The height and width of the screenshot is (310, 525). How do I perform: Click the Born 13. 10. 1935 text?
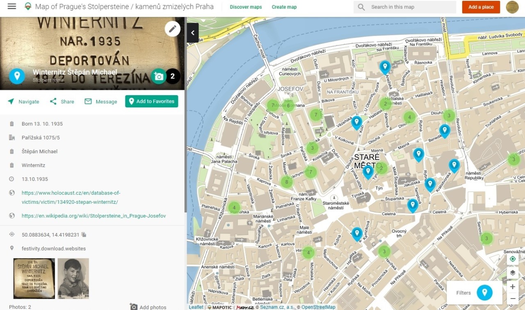point(42,124)
